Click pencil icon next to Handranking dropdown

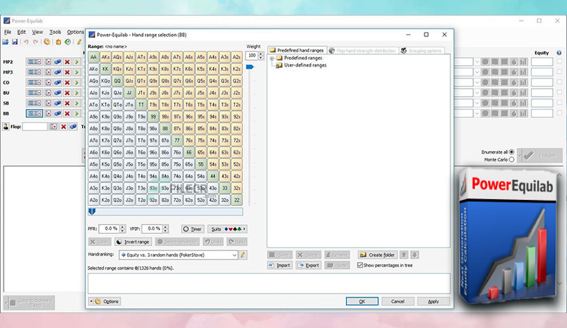click(243, 255)
